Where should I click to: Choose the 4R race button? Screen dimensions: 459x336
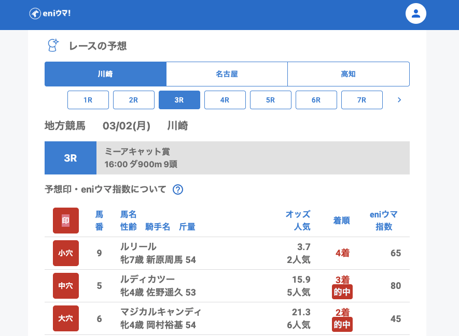pos(225,100)
